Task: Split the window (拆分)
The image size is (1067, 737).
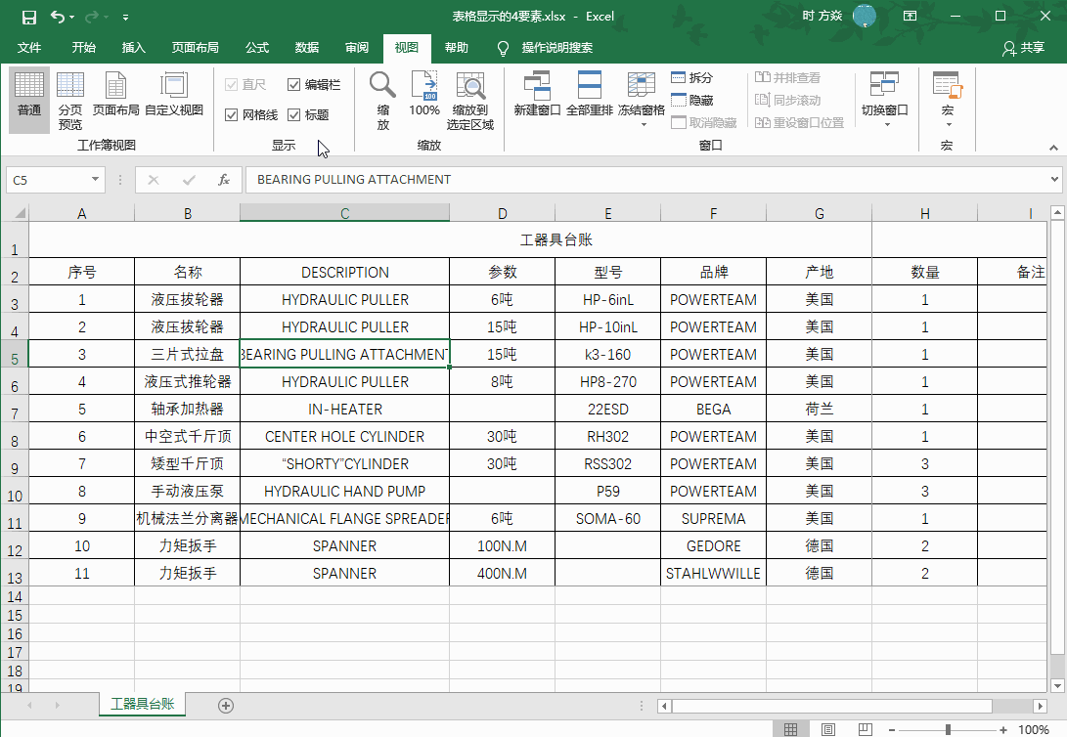Action: tap(692, 77)
